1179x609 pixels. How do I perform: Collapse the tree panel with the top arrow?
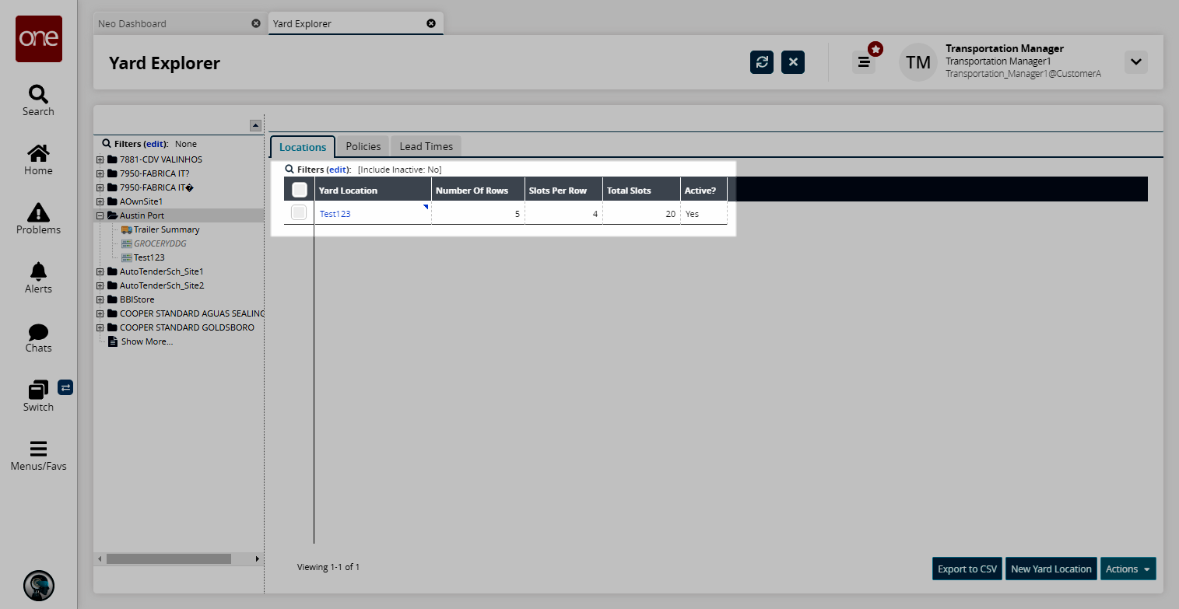(255, 125)
